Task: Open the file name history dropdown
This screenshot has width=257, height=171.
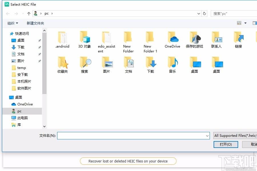Action: [x=207, y=136]
